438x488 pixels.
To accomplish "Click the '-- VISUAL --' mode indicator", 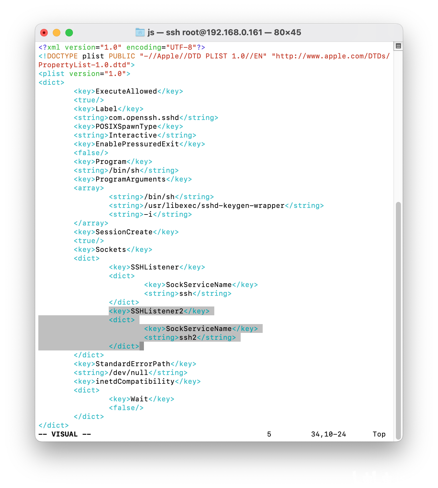I will coord(65,434).
